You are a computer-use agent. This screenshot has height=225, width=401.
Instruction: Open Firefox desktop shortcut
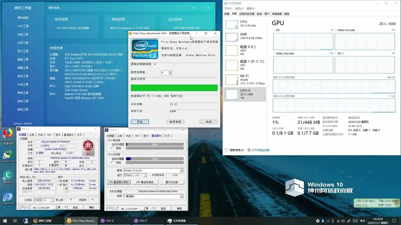click(x=8, y=136)
